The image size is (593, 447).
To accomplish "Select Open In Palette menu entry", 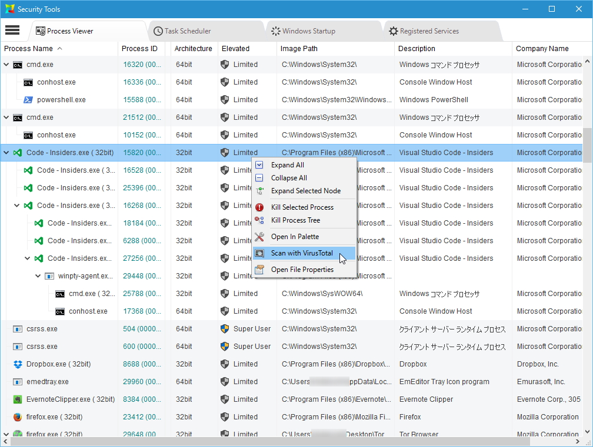I will (x=305, y=237).
